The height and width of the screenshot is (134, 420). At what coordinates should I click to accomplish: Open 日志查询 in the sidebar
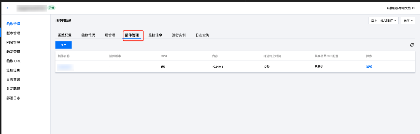pos(13,79)
